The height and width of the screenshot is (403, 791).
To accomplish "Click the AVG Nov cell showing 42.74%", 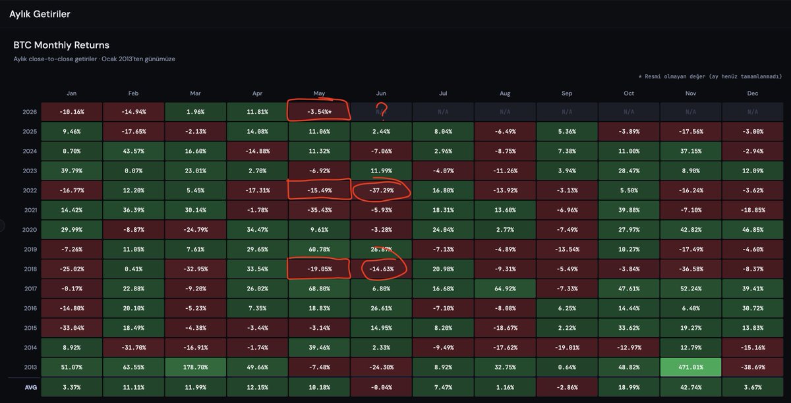I will (x=691, y=388).
